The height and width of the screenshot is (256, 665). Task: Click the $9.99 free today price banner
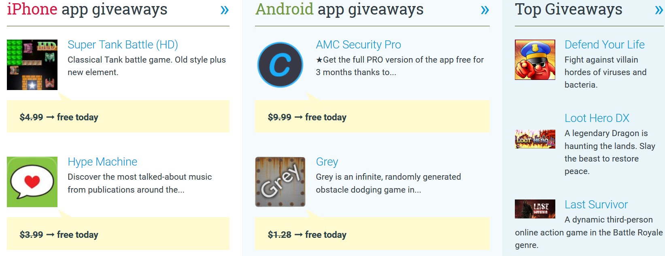pos(372,117)
